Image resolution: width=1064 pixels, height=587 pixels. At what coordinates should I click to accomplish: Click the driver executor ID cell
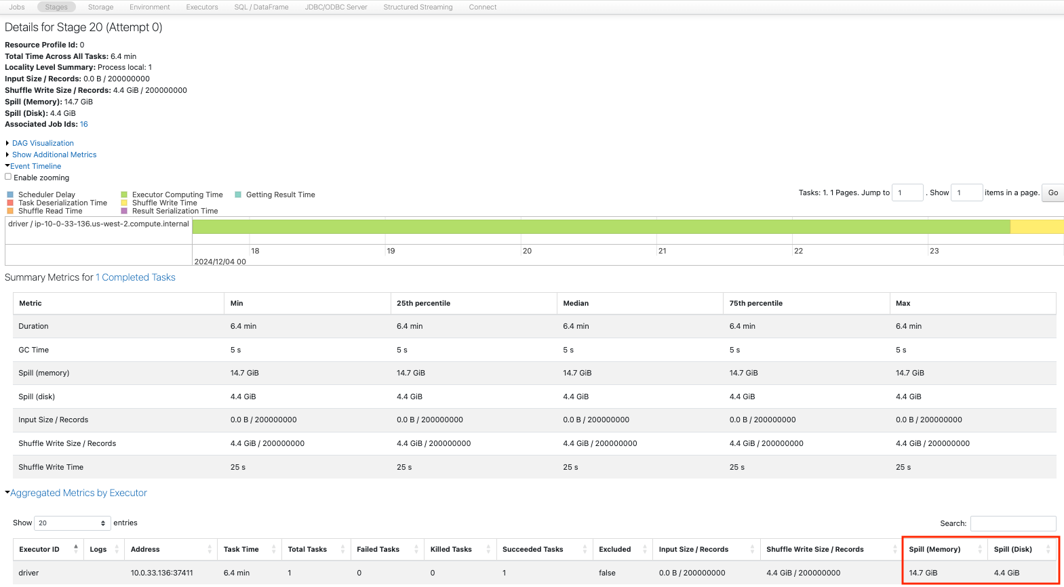click(29, 573)
